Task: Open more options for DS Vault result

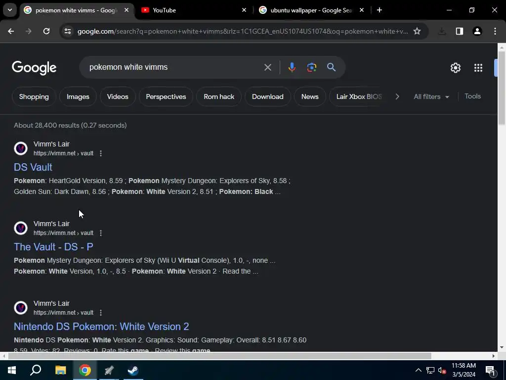Action: (x=101, y=153)
